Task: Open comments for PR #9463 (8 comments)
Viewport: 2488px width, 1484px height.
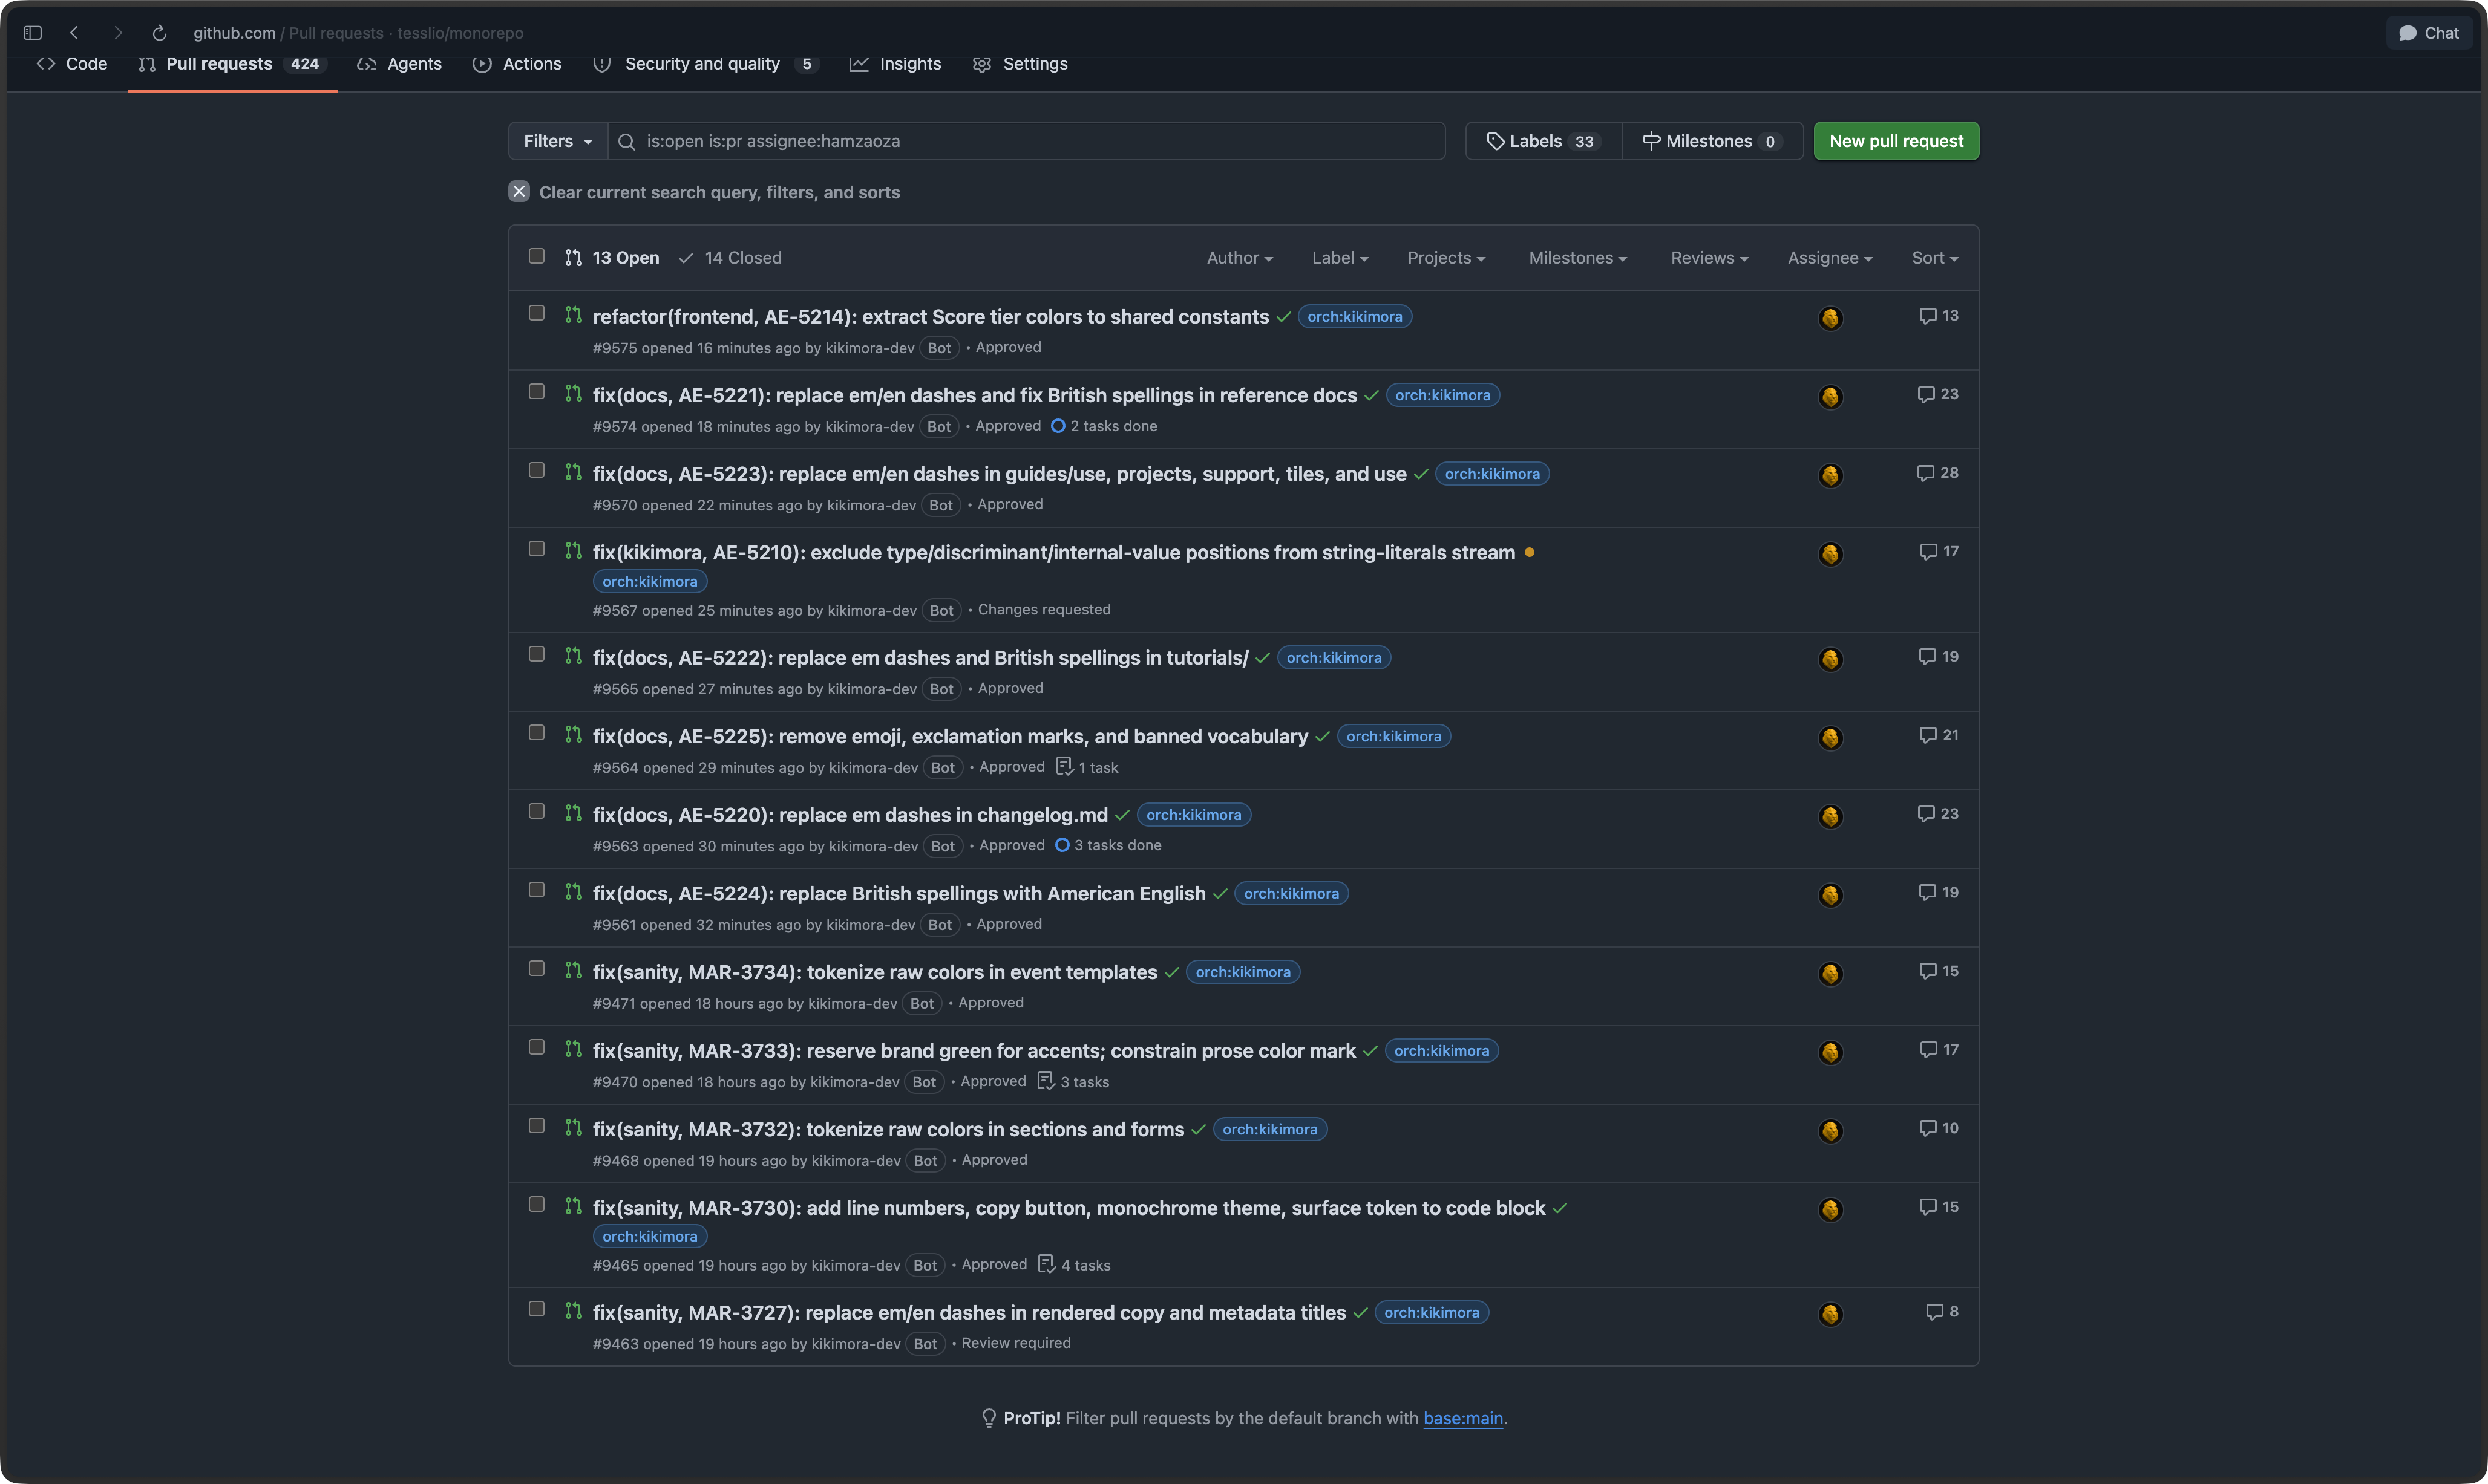Action: coord(1942,1312)
